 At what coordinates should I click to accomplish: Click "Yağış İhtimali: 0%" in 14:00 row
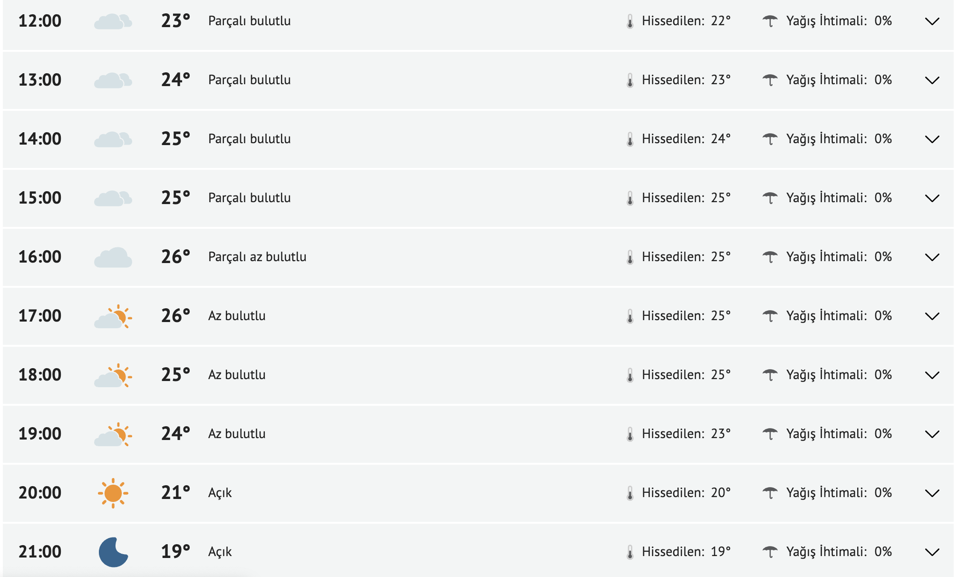tap(839, 139)
